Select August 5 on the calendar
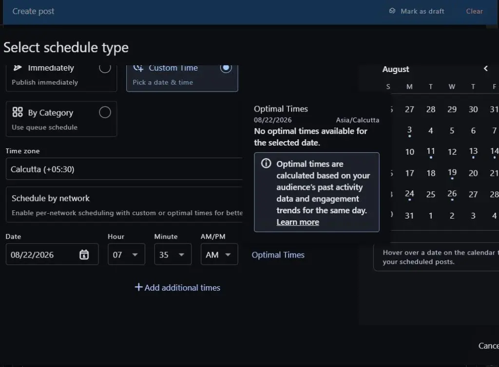This screenshot has width=499, height=367. tap(452, 130)
